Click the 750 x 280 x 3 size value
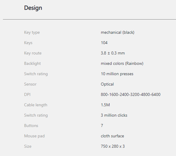 click(x=113, y=146)
